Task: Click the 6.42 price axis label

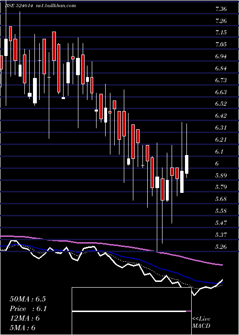Action: [221, 116]
